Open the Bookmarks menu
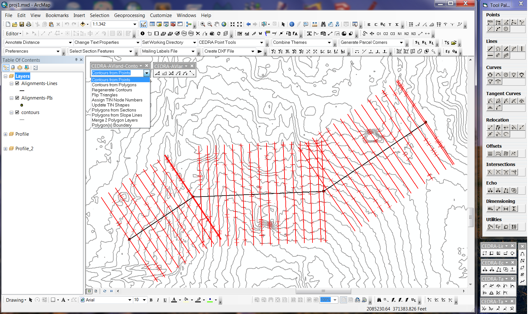This screenshot has width=529, height=314. [57, 15]
